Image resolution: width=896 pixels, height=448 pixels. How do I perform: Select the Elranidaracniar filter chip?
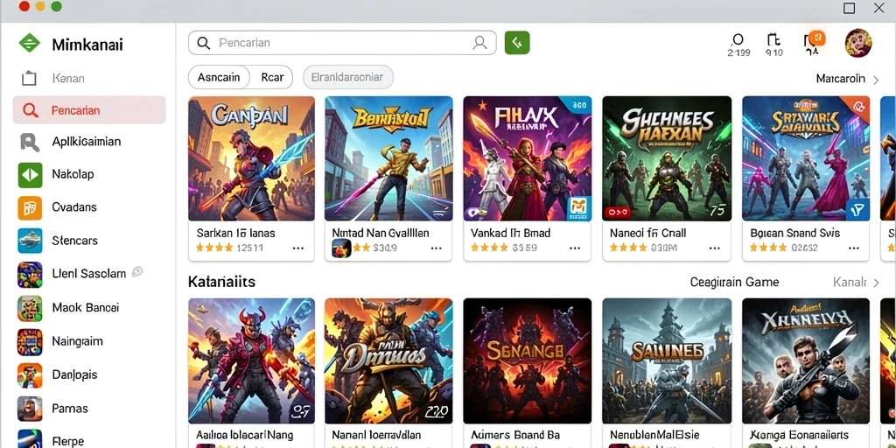(x=348, y=77)
